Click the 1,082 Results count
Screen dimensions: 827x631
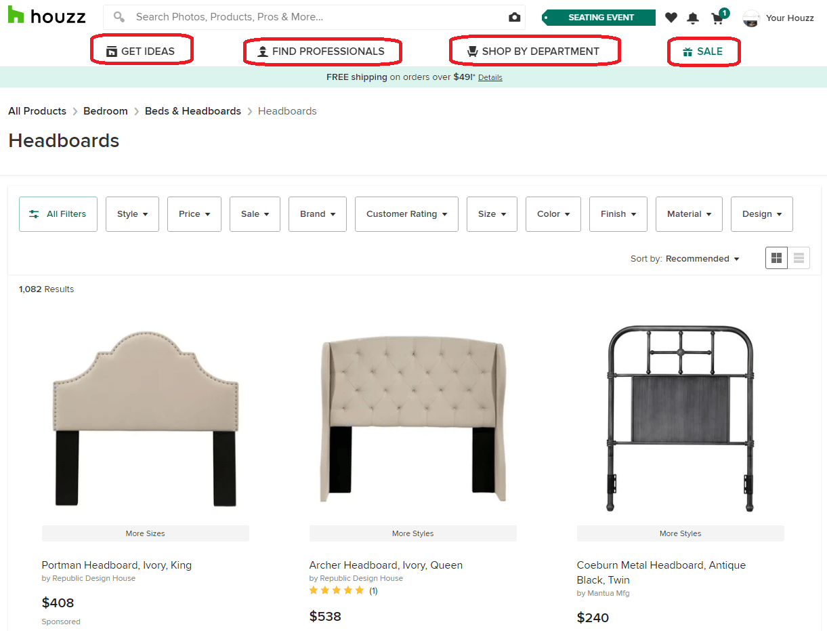coord(47,289)
